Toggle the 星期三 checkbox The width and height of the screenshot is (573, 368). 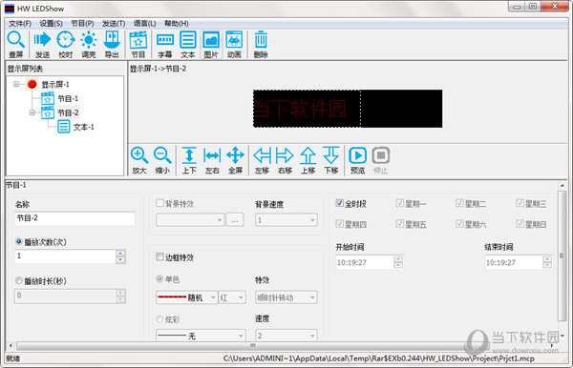point(520,203)
